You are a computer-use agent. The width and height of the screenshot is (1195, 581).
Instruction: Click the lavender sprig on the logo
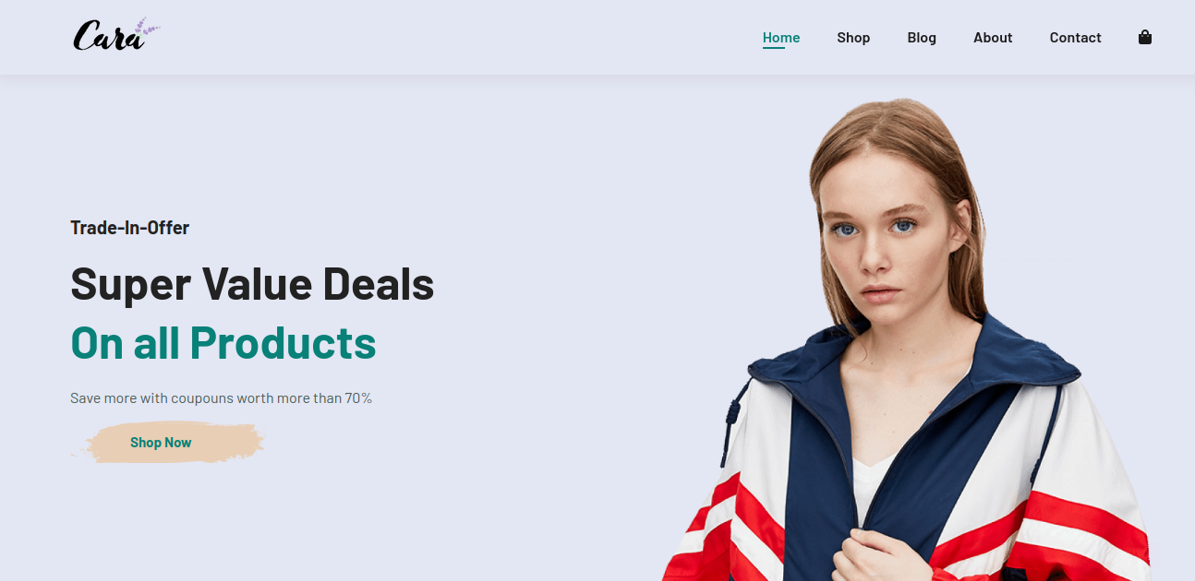(148, 28)
